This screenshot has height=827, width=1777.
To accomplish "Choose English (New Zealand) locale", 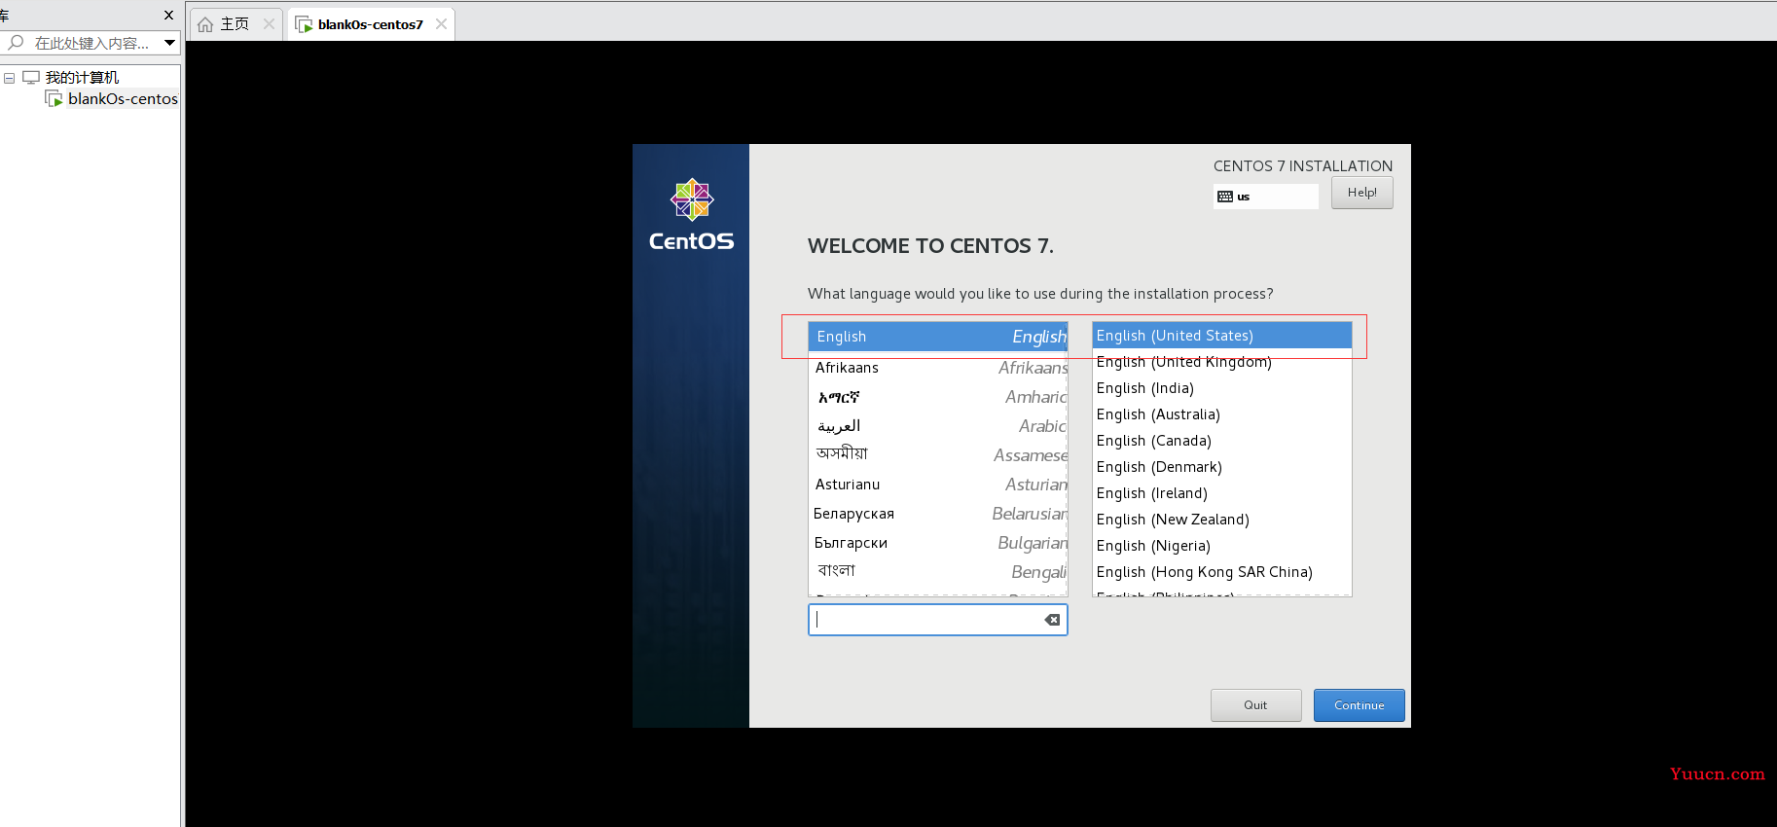I will coord(1222,520).
